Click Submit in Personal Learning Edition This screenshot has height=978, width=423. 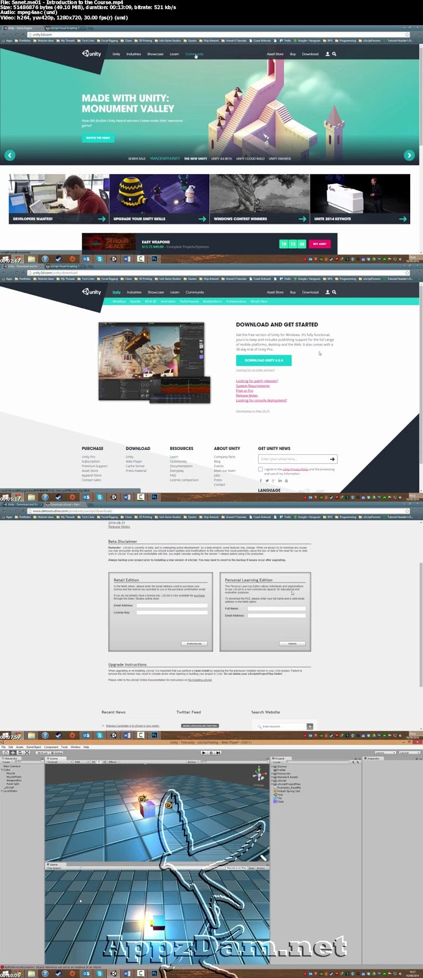[x=292, y=643]
